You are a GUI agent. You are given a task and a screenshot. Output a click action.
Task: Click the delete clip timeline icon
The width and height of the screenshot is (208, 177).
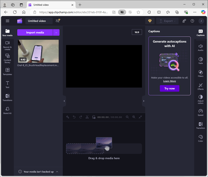click(94, 117)
